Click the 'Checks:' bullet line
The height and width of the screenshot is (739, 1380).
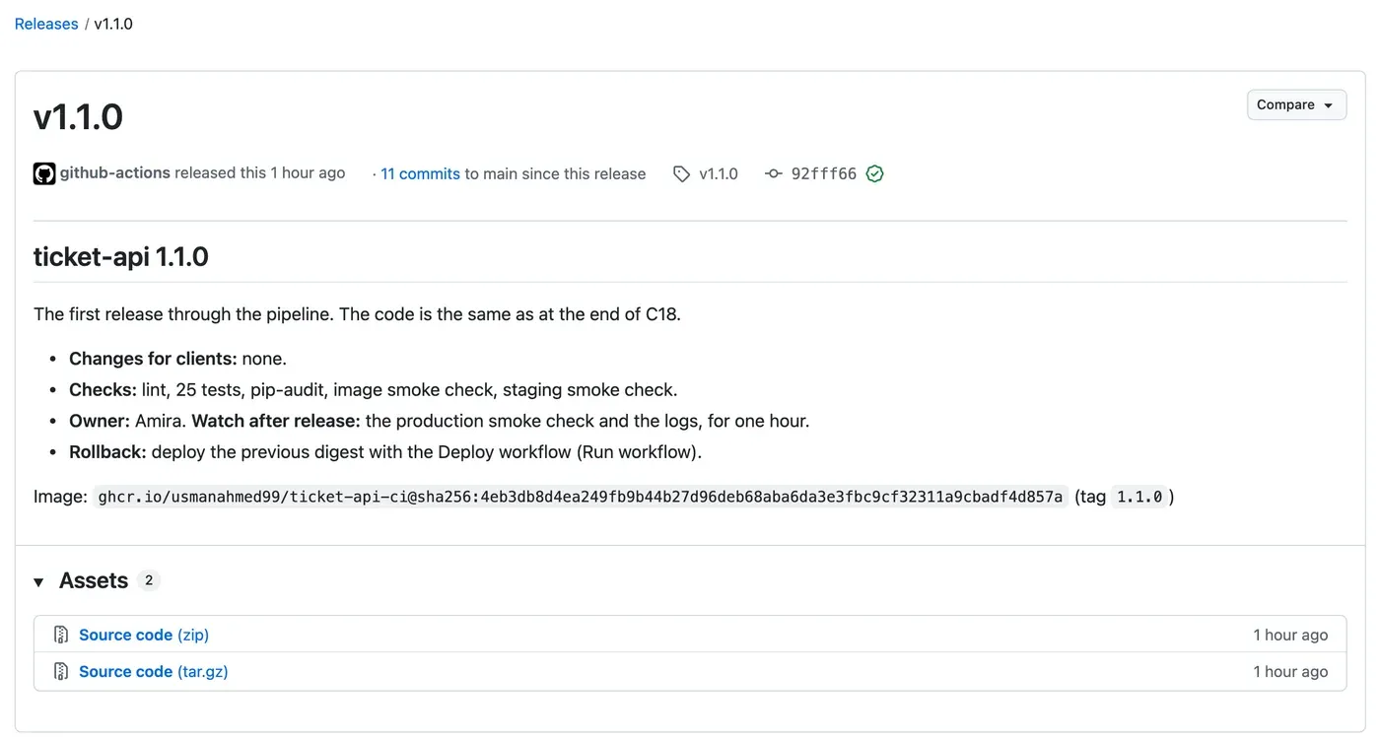click(374, 390)
